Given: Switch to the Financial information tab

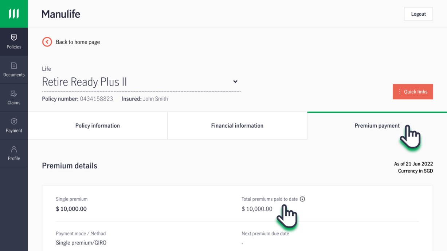Looking at the screenshot, I should [x=237, y=125].
